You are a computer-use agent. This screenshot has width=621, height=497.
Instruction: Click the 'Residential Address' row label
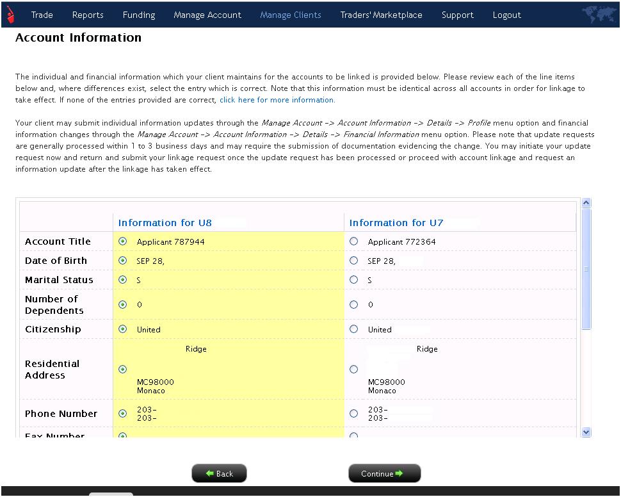click(x=52, y=370)
